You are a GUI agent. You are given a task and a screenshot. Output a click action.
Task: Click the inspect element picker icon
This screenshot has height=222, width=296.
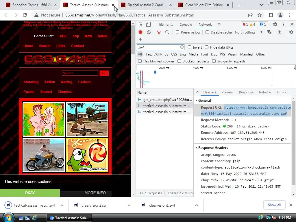[x=140, y=24]
